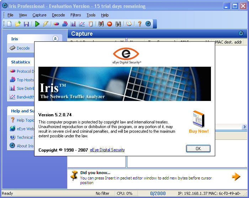Screen dimensions: 249x198
Task: Open Top Hosts toolbar icon
Action: coord(65,24)
